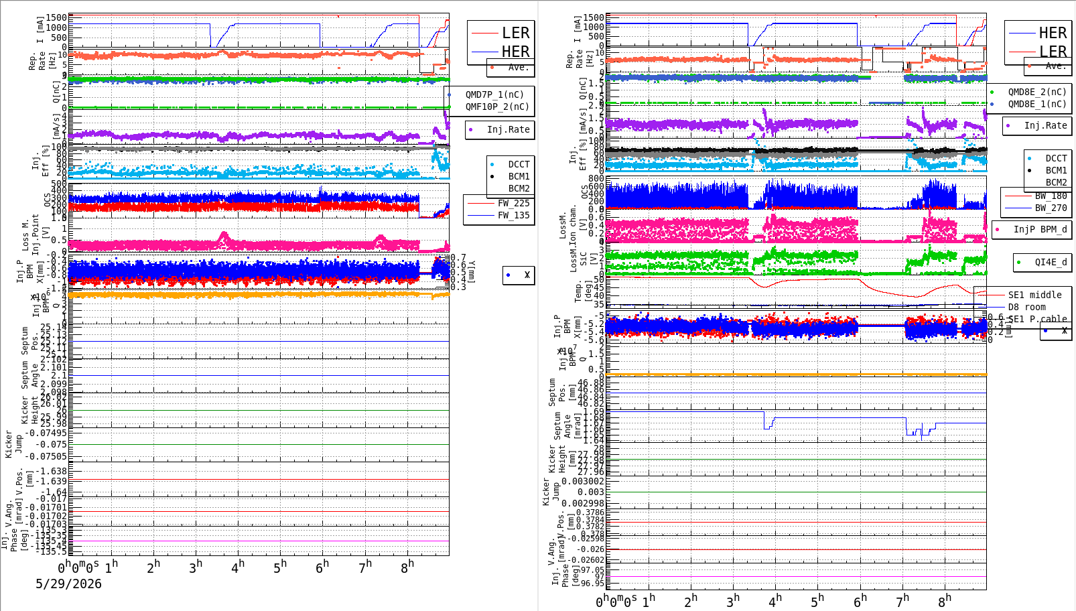Click the Inj.Rate legend label in left plot
This screenshot has height=611, width=1076.
pos(508,129)
